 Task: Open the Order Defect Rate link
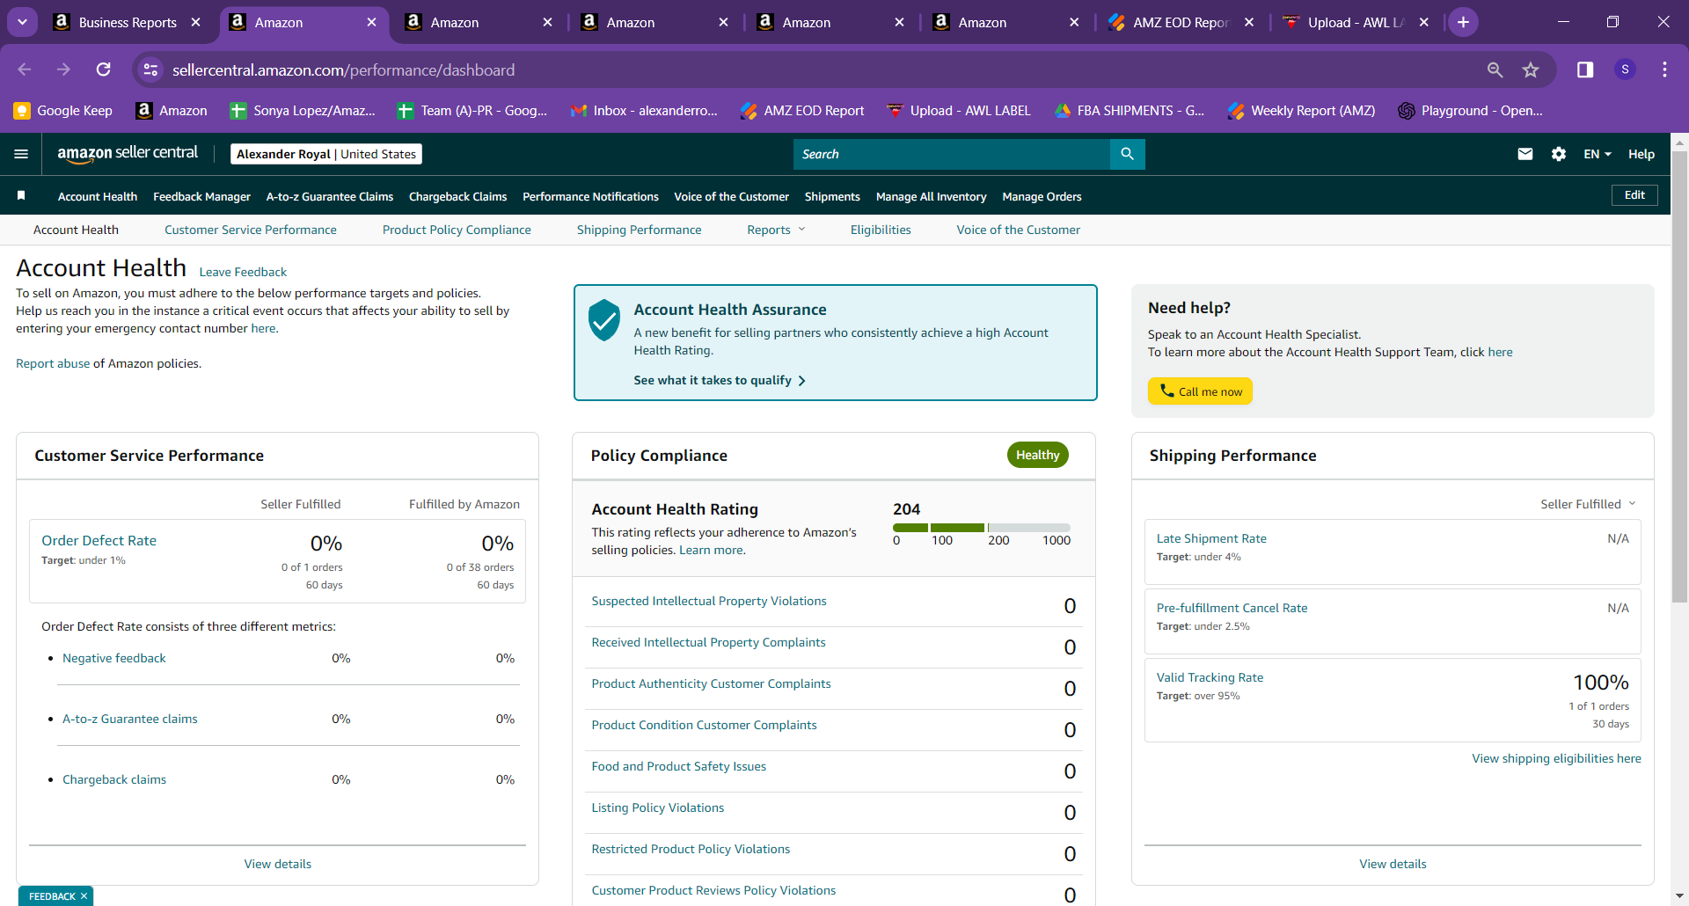coord(99,540)
